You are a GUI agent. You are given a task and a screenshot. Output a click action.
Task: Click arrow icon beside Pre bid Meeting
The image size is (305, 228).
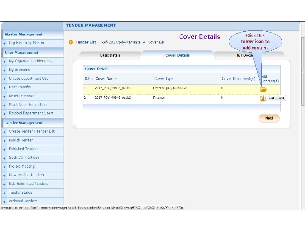[x=4, y=167]
